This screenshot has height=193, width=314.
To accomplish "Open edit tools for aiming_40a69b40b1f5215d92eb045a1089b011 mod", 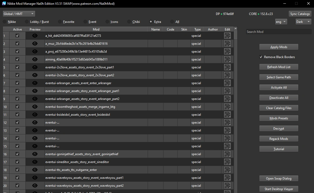I will click(227, 59).
